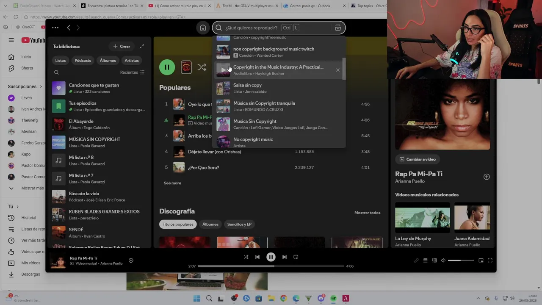Select 'No copyright music' artist suggestion
Image resolution: width=542 pixels, height=305 pixels.
click(x=278, y=141)
